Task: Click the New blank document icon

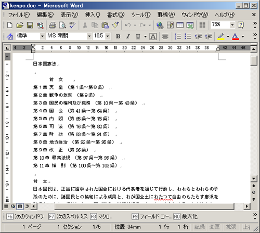Action: [x=10, y=25]
